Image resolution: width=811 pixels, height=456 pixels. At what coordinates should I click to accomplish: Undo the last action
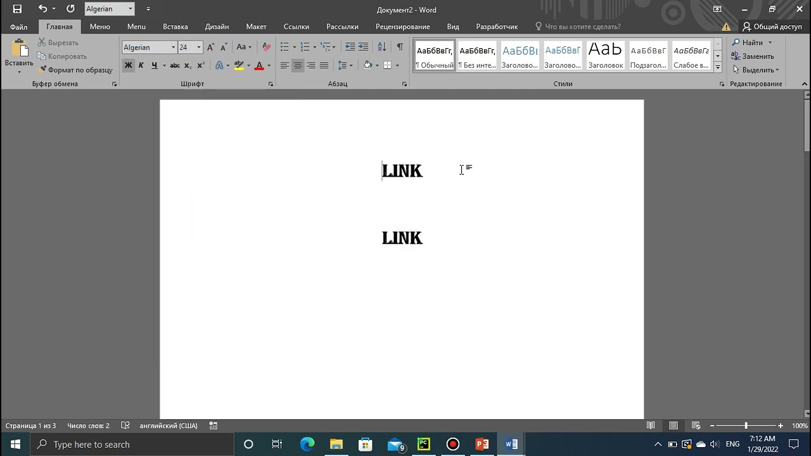(42, 9)
